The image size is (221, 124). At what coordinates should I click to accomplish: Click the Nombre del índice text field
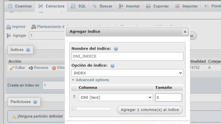point(127,56)
